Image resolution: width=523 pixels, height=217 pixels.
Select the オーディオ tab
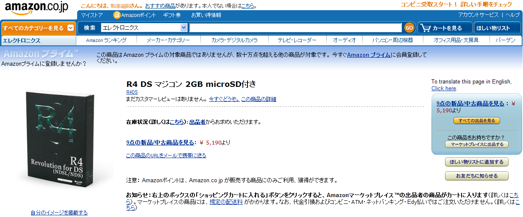pos(344,40)
